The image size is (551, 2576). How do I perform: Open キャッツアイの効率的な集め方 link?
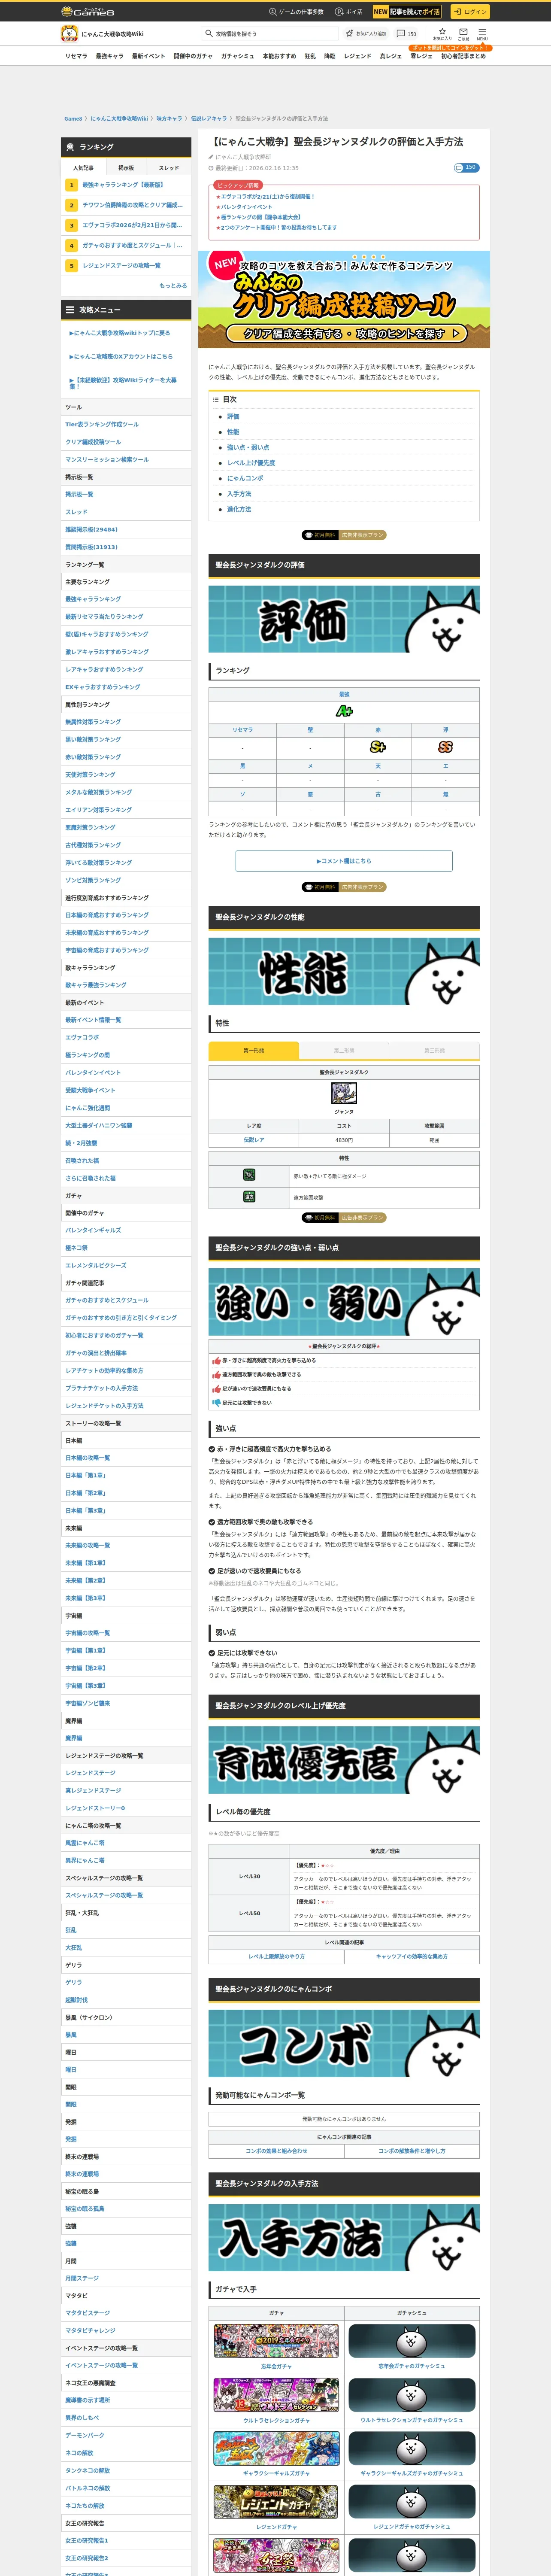coord(412,1957)
